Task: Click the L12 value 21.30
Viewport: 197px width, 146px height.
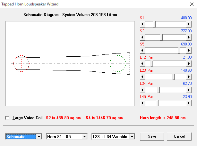Action: pos(187,57)
